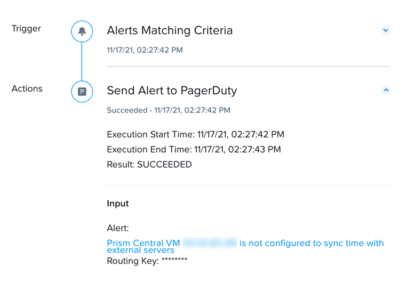This screenshot has width=400, height=283.
Task: Click the masked Routing Key value
Action: (173, 261)
